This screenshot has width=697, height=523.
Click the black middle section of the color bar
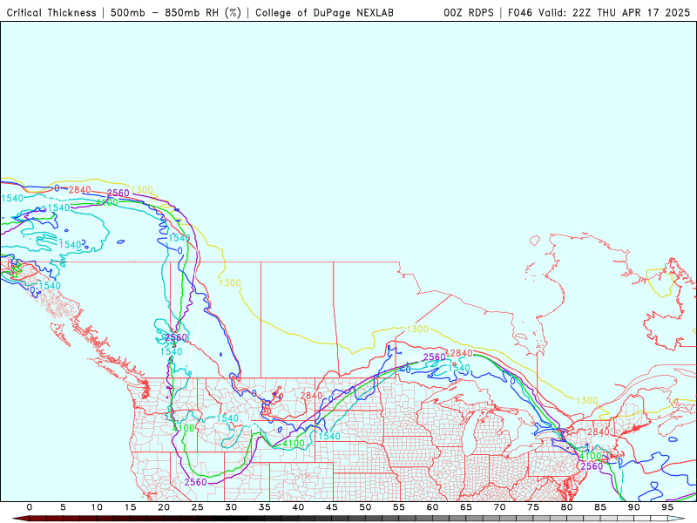point(231,519)
